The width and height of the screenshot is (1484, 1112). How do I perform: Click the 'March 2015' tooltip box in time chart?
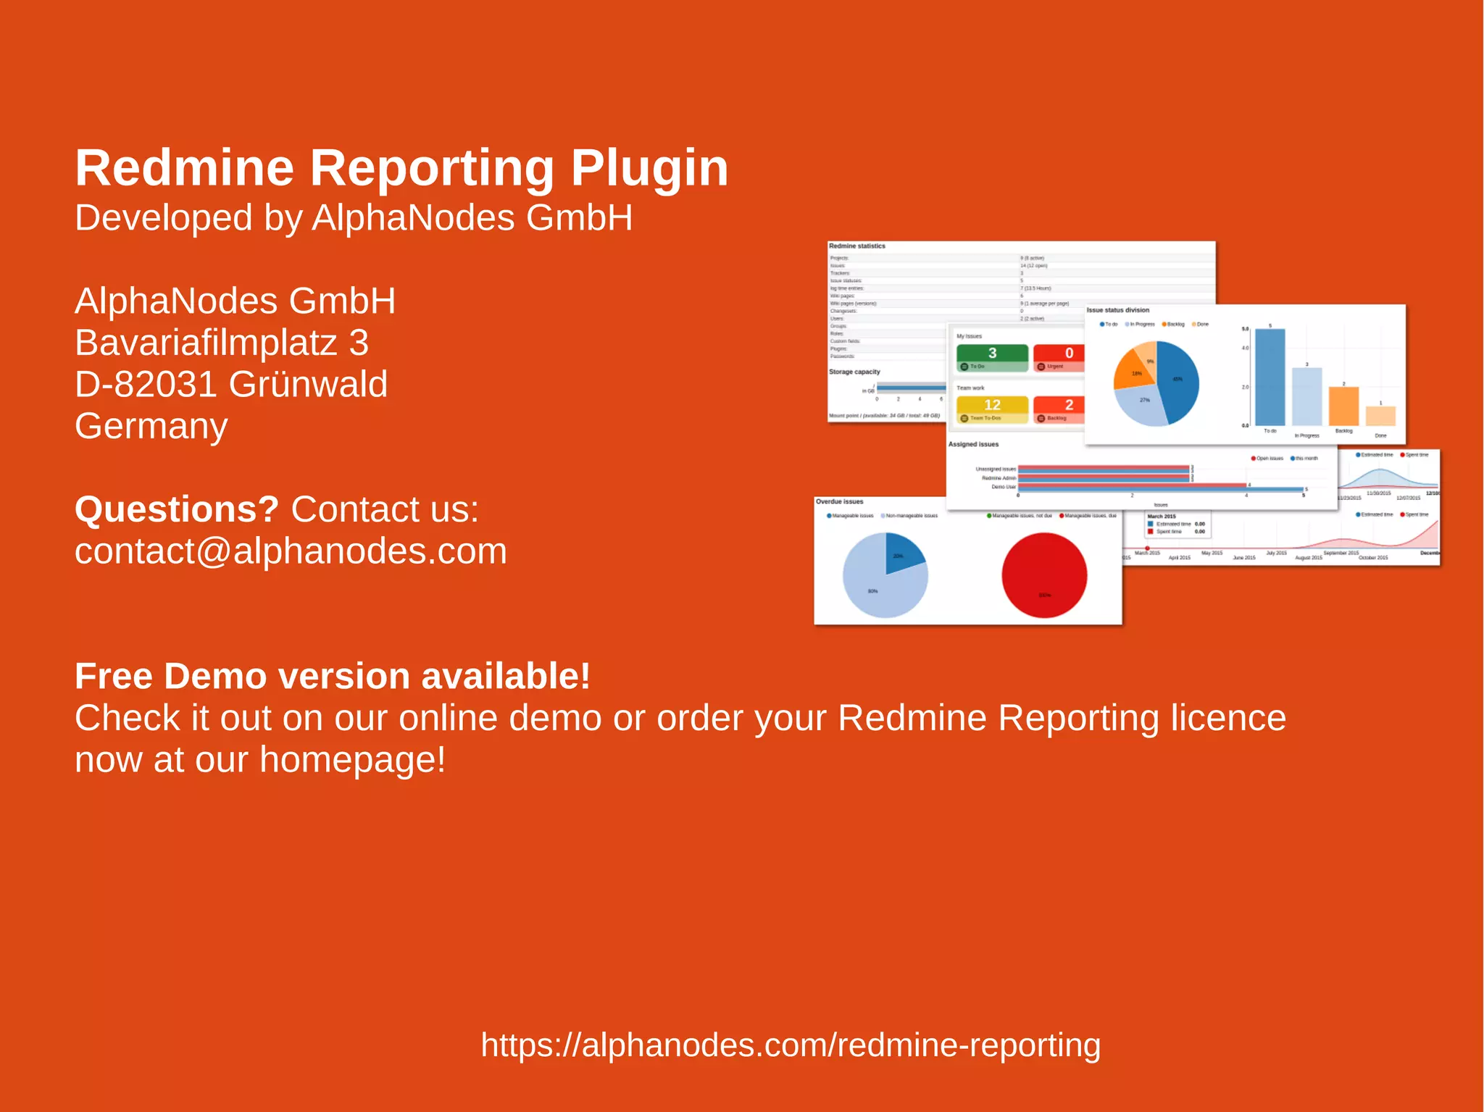click(x=1177, y=525)
